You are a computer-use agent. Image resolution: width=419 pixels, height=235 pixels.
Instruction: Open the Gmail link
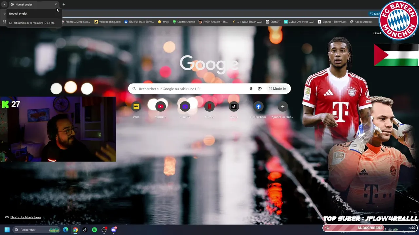click(x=377, y=33)
